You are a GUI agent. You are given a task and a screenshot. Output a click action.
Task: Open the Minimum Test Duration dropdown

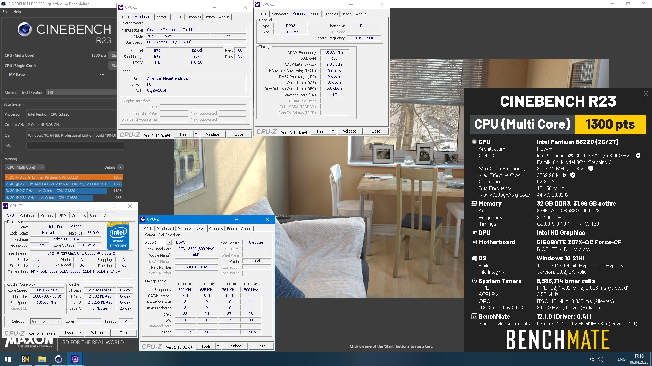point(81,93)
